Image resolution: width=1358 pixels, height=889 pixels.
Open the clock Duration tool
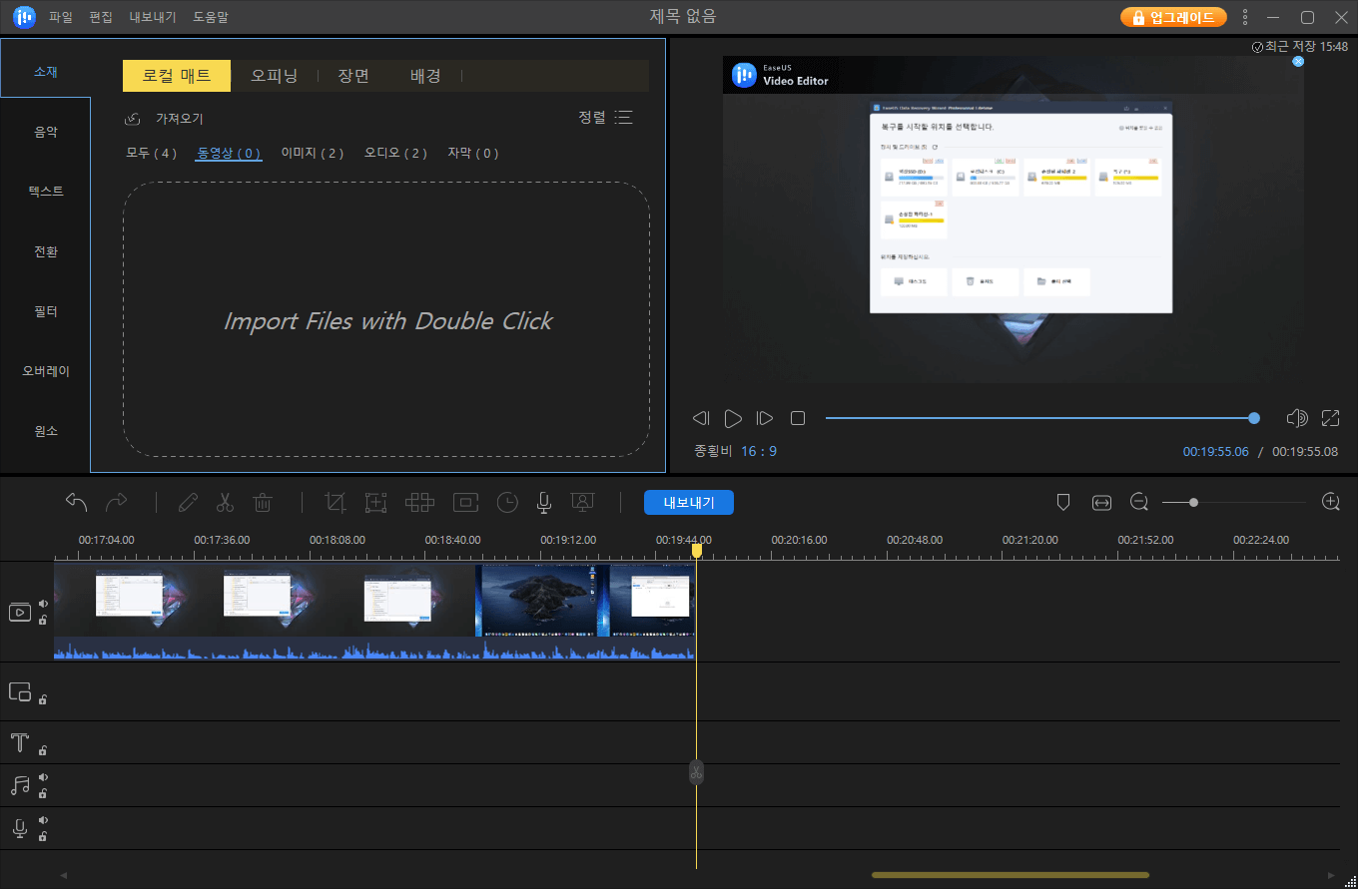pos(507,502)
